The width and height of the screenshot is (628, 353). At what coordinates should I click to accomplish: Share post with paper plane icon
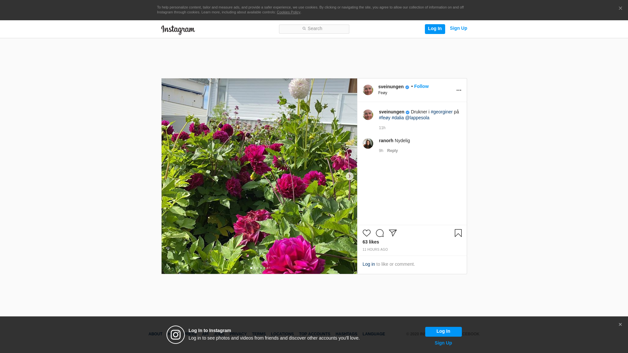pyautogui.click(x=393, y=233)
